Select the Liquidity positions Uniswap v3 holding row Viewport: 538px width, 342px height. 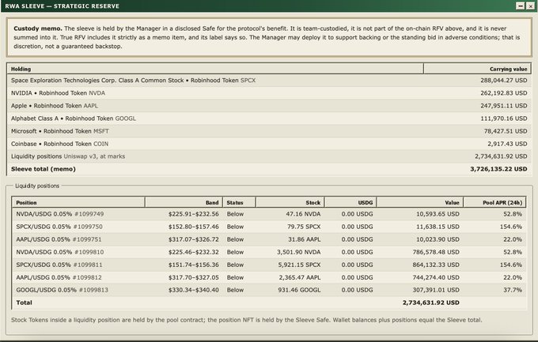tap(269, 156)
